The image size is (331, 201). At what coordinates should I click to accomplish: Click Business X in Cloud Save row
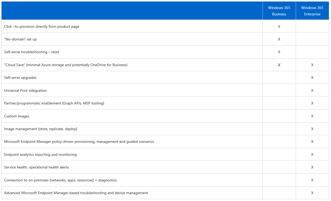coord(279,65)
